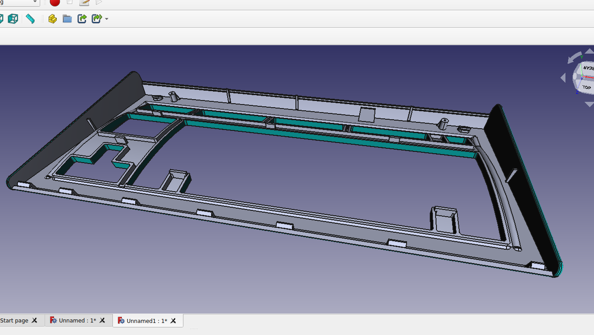Select the measure distance ruler tool
Viewport: 594px width, 335px height.
[30, 19]
